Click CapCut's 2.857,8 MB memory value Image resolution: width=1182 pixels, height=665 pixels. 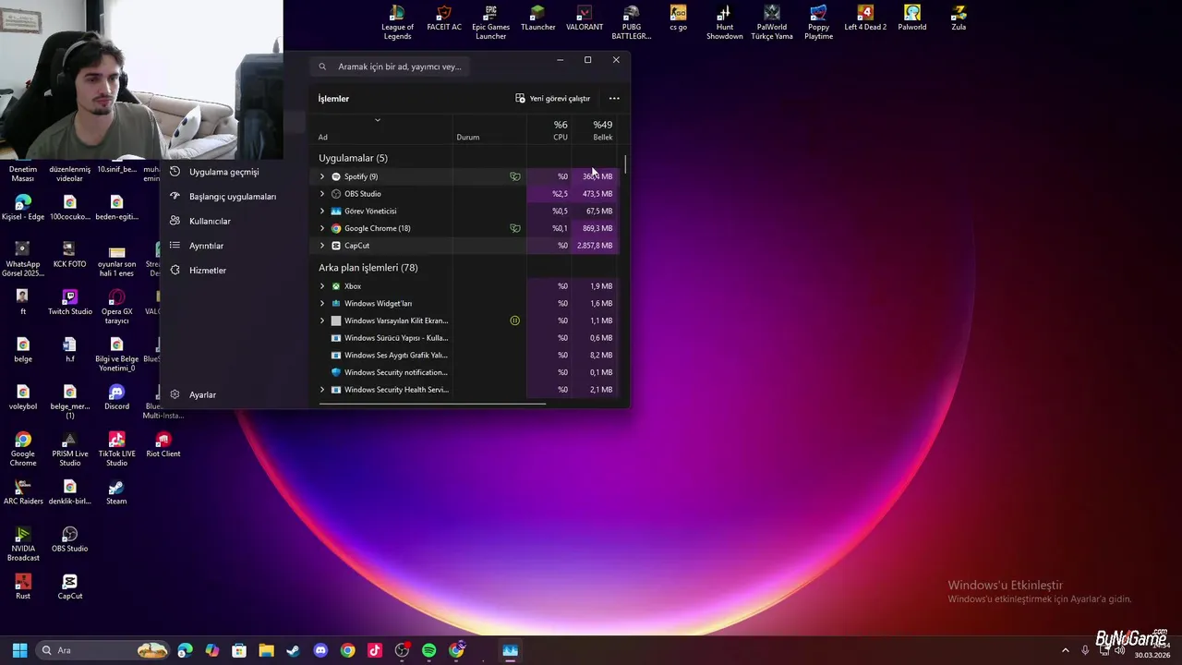coord(595,246)
